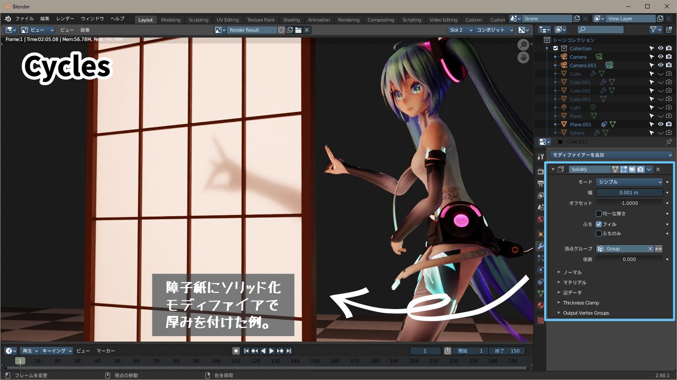Toggle fake user shield for Render Result
The width and height of the screenshot is (677, 380).
click(x=281, y=30)
